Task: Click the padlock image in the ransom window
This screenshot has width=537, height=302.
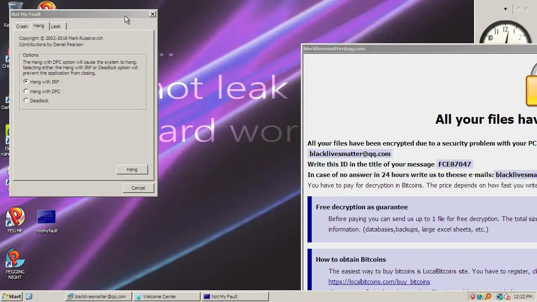Action: click(x=531, y=85)
